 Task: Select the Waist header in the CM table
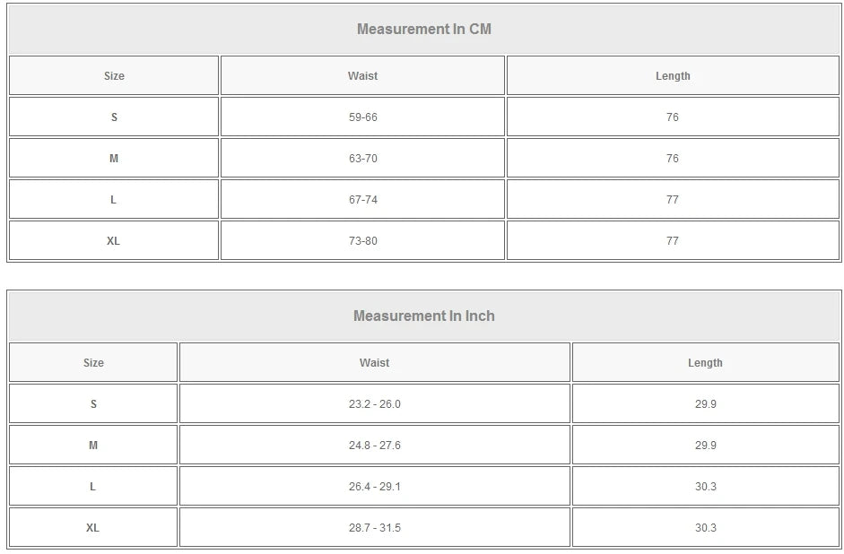point(362,76)
